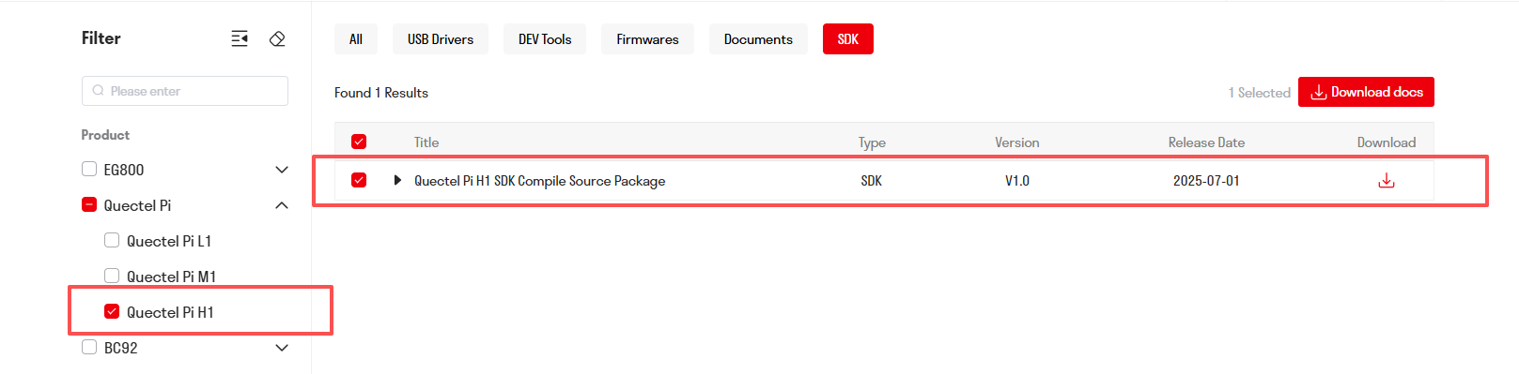1519x374 pixels.
Task: Click the BC92 product label
Action: click(121, 348)
